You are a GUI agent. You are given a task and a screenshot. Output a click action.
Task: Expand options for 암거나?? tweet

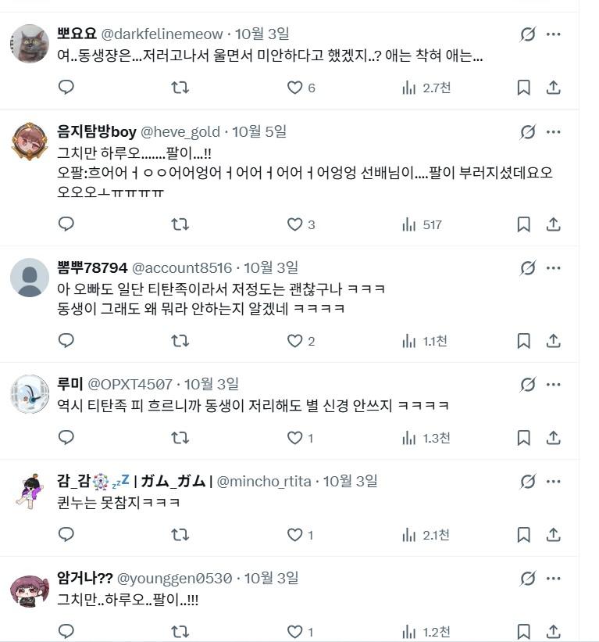[x=553, y=579]
